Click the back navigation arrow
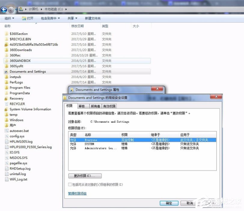Image resolution: width=244 pixels, height=211 pixels. tap(4, 9)
